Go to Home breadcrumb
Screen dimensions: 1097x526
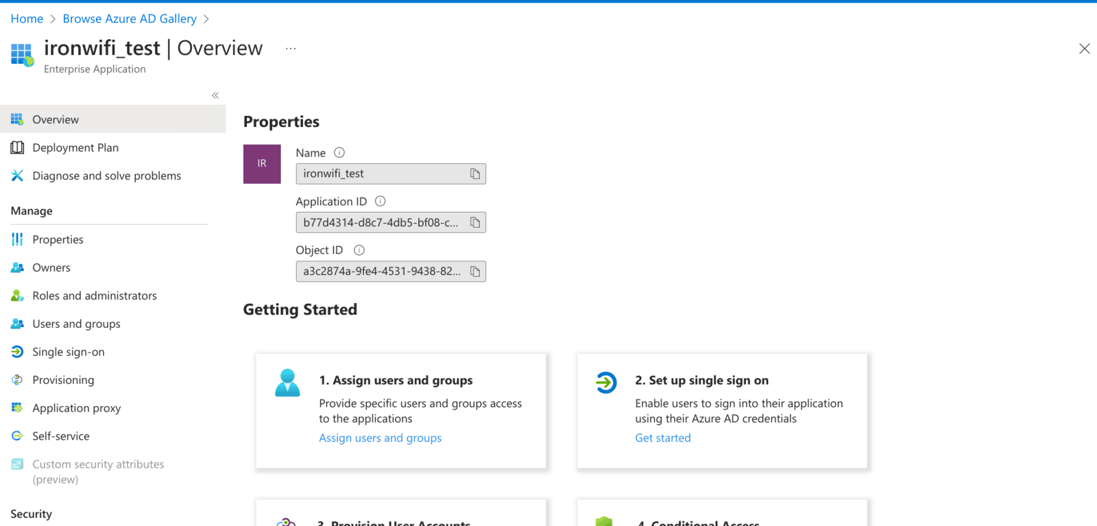click(x=27, y=19)
